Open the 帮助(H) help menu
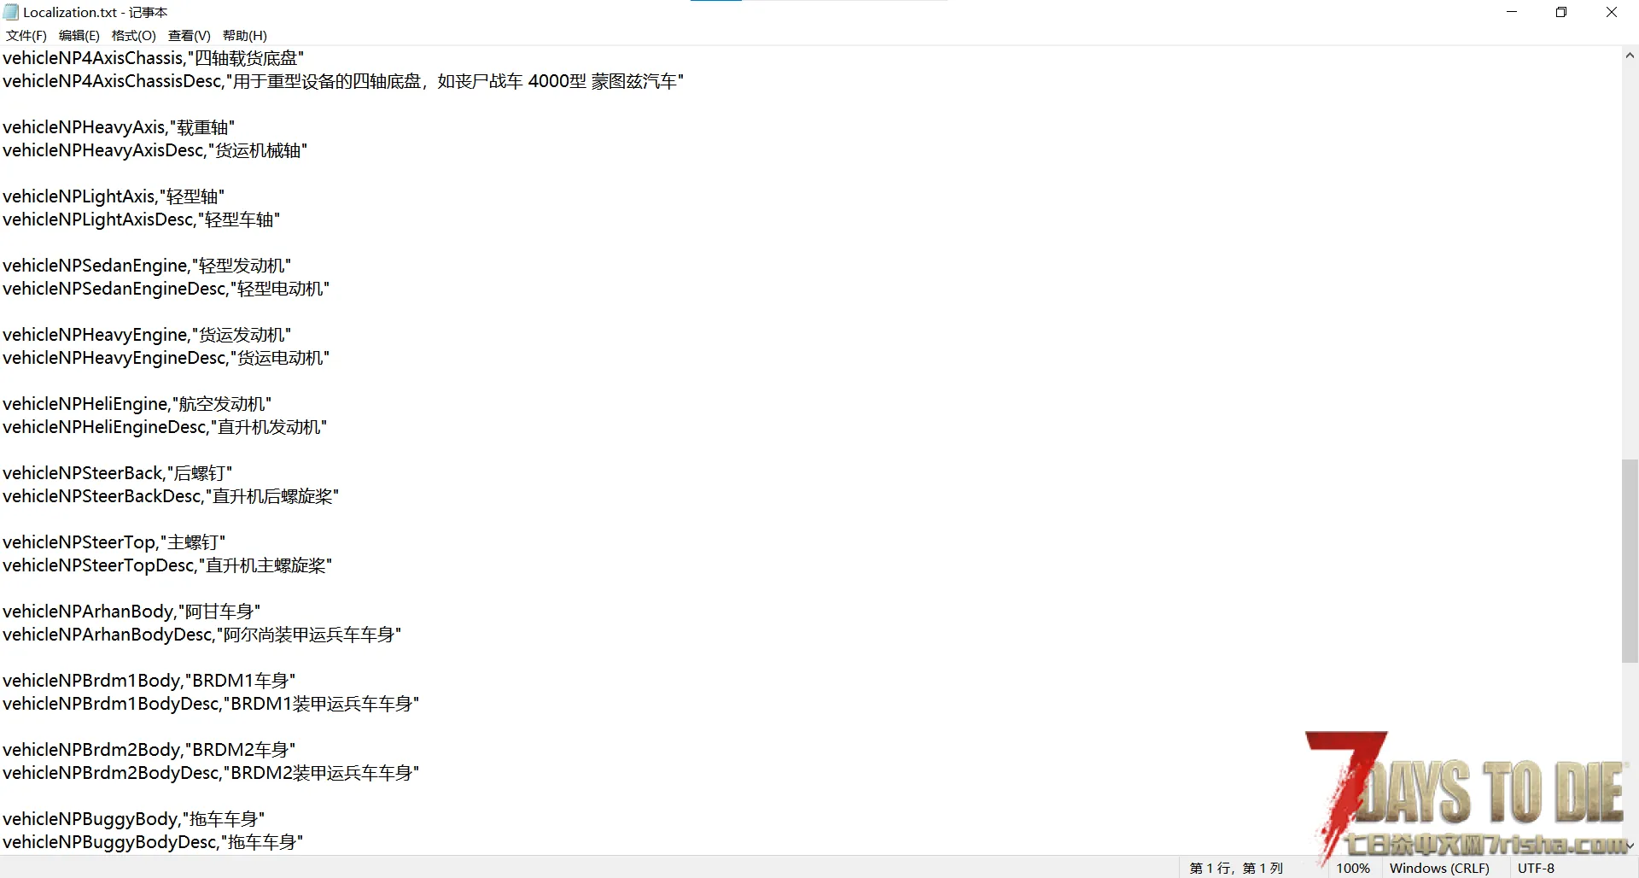 244,35
